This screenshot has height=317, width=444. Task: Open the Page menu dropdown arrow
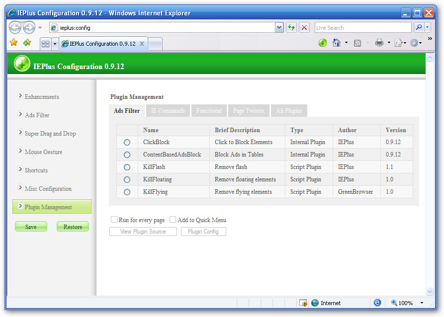coord(405,43)
